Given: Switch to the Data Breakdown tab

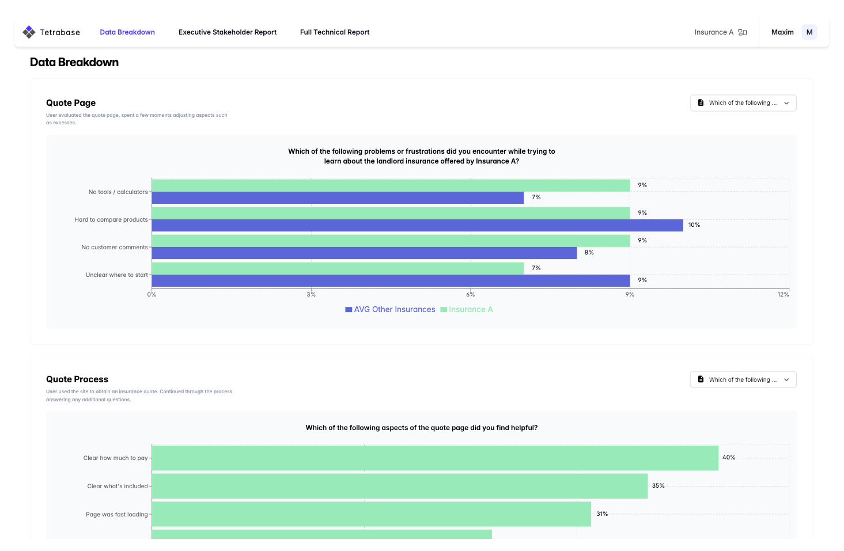Looking at the screenshot, I should [127, 32].
